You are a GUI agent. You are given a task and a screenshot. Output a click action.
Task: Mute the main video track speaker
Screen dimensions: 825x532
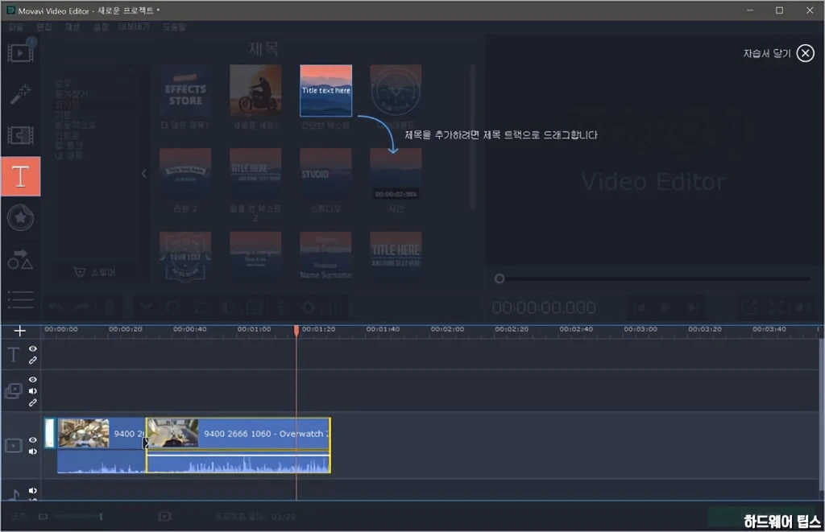pyautogui.click(x=32, y=452)
